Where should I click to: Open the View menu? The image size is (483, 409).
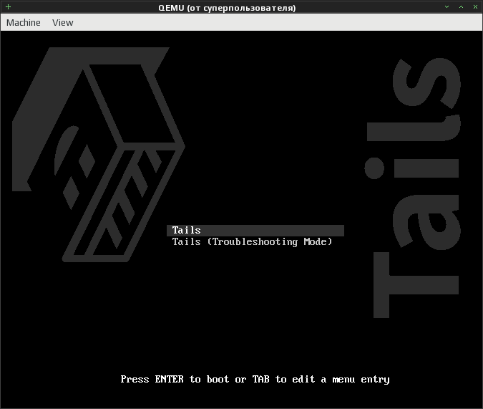click(63, 22)
